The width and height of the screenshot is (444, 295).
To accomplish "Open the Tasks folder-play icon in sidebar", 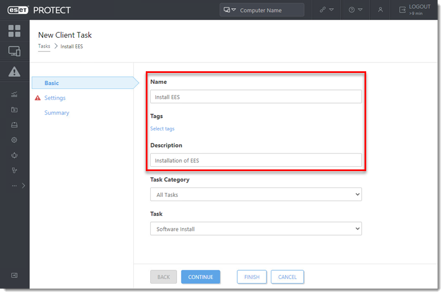I will (14, 110).
